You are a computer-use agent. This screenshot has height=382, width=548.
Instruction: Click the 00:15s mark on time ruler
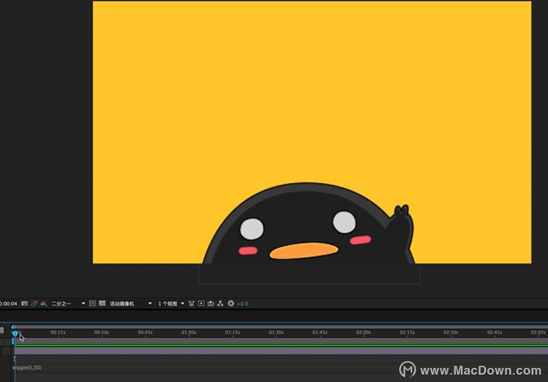click(x=58, y=332)
